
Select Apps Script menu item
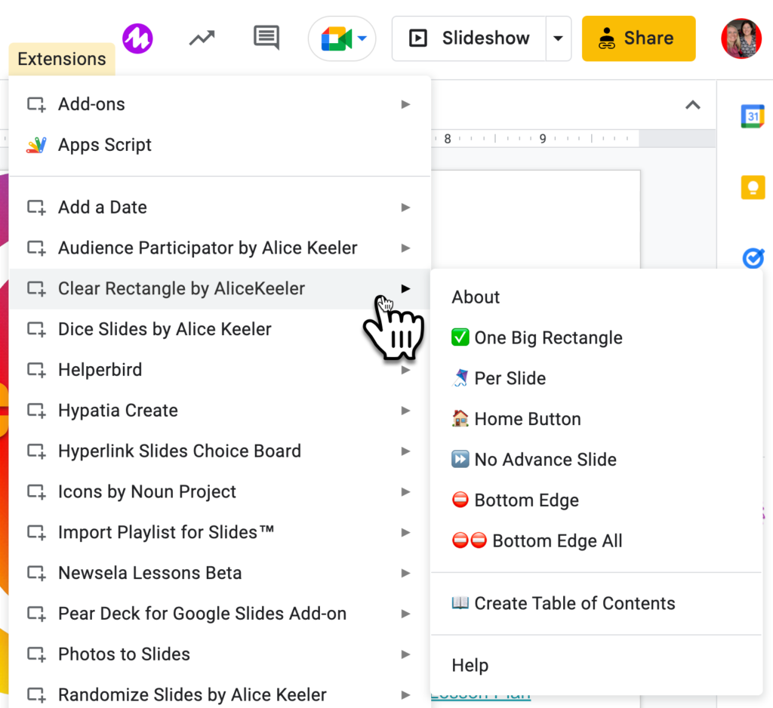(220, 145)
